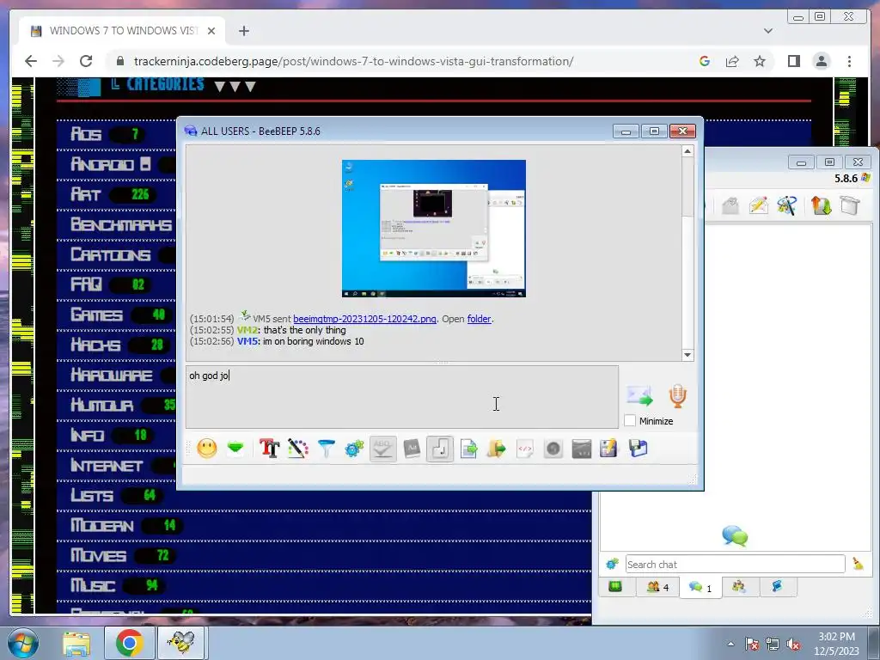Screen dimensions: 880x660
Task: Click the speech bubbles icon in main window
Action: (x=735, y=536)
